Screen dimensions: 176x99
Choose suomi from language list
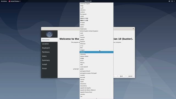coord(97,35)
